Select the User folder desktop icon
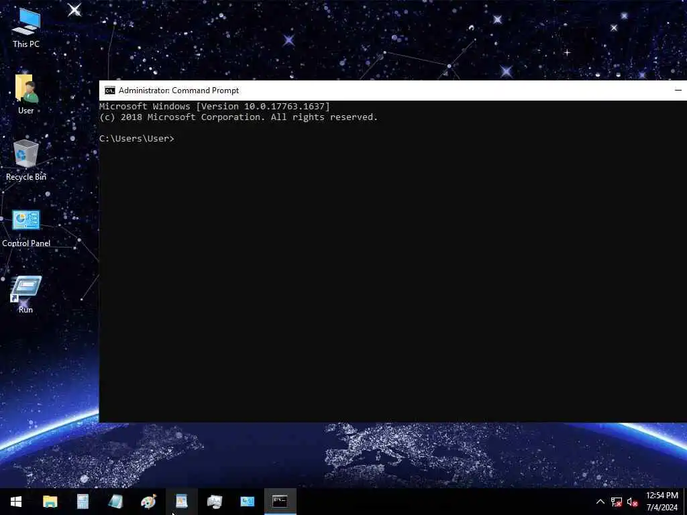 click(26, 94)
